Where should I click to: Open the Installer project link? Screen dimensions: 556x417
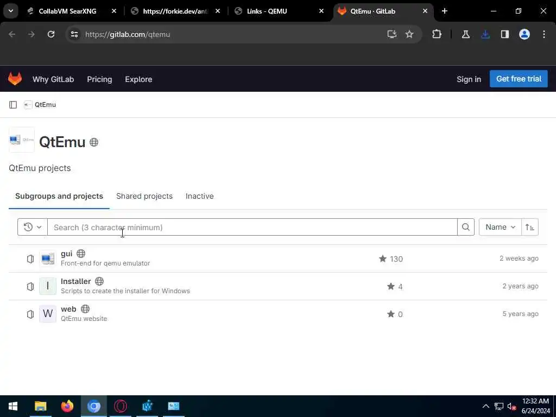(x=75, y=281)
